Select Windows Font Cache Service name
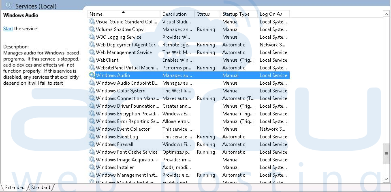The width and height of the screenshot is (391, 192). click(x=127, y=152)
